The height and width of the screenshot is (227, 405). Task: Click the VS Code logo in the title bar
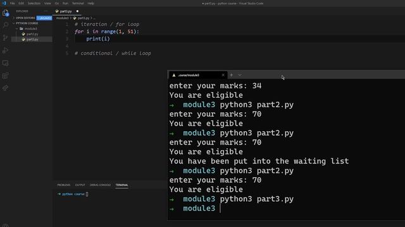(x=4, y=3)
